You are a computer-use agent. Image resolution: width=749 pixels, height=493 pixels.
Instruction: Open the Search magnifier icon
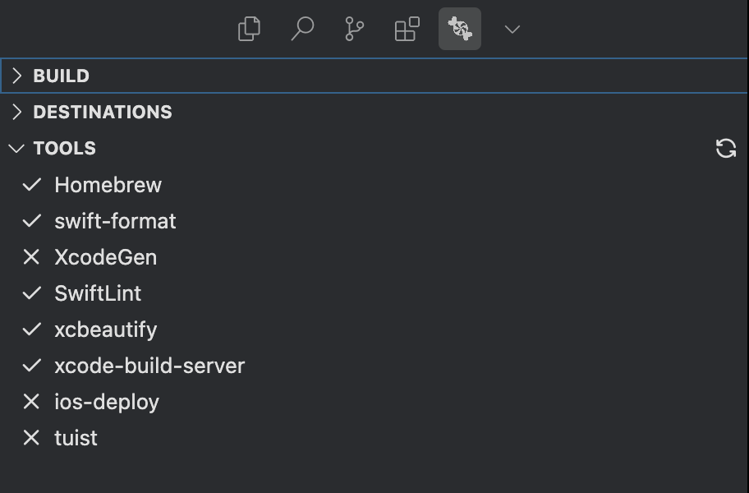[x=302, y=30]
